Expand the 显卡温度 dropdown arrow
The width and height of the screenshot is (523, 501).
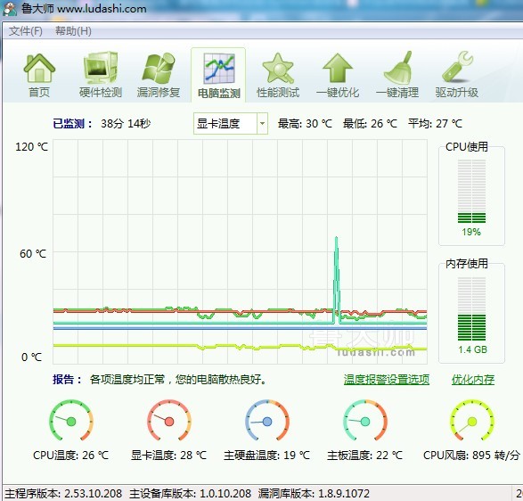point(262,124)
